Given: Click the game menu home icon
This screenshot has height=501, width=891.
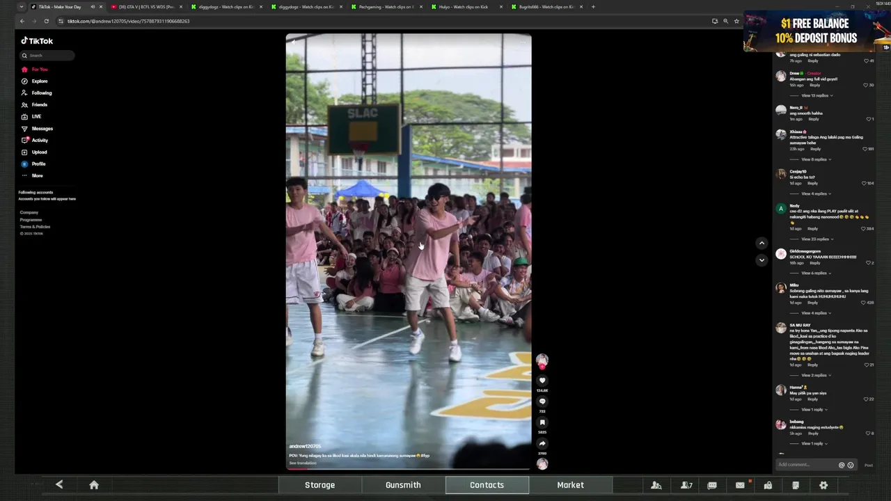Looking at the screenshot, I should [94, 485].
